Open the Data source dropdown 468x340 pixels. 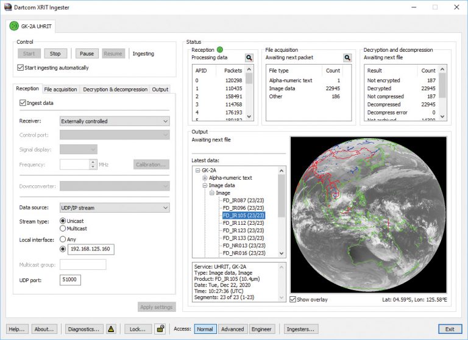[115, 208]
